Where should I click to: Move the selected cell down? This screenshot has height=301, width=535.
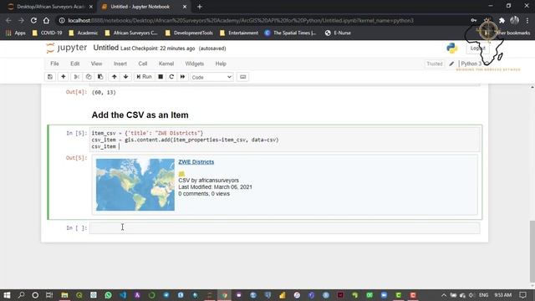[x=126, y=77]
